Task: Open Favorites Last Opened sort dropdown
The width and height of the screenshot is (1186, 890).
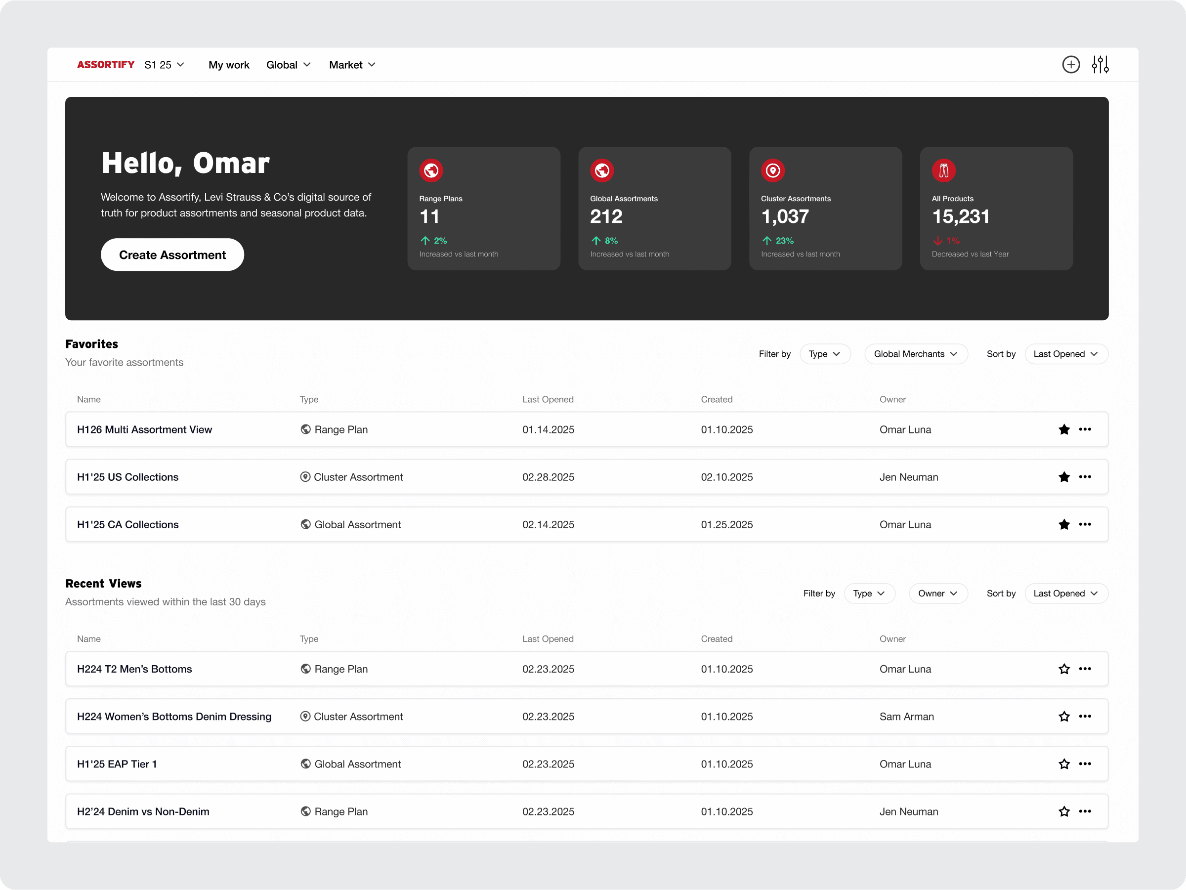Action: [1065, 354]
